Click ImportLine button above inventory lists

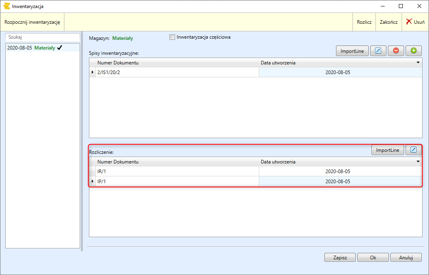352,51
